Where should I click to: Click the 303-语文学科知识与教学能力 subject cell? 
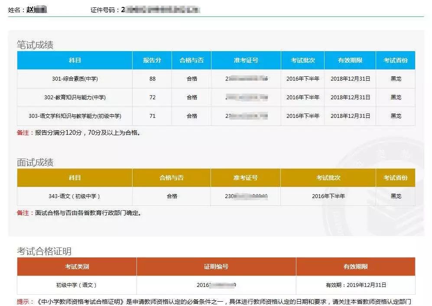(75, 116)
